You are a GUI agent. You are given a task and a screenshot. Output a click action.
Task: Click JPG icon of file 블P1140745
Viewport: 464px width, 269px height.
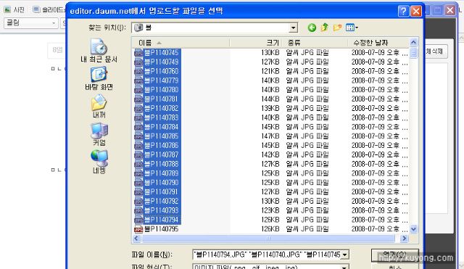[138, 53]
